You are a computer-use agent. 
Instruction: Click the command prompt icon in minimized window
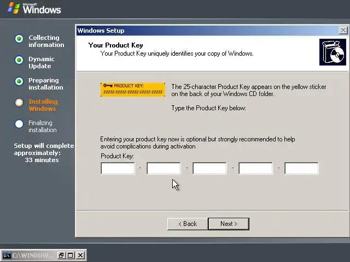[x=7, y=255]
